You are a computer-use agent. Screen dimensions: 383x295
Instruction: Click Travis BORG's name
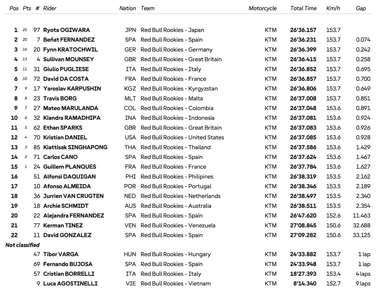click(x=60, y=99)
